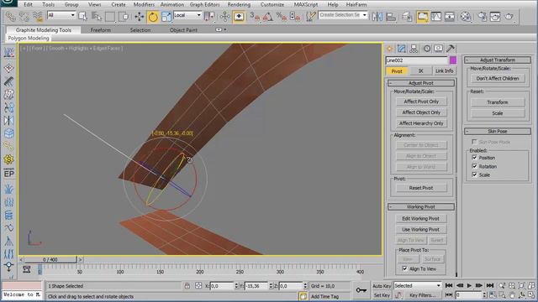The width and height of the screenshot is (538, 302).
Task: Open the Local reference coordinate dropdown
Action: (187, 15)
